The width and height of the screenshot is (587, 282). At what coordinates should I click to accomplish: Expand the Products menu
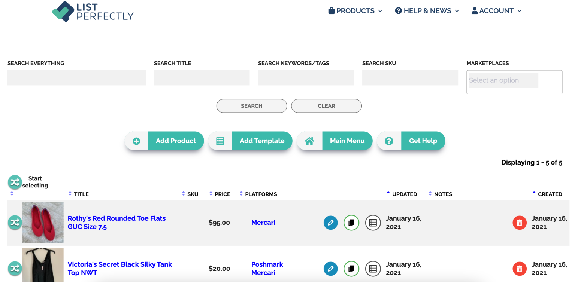355,11
